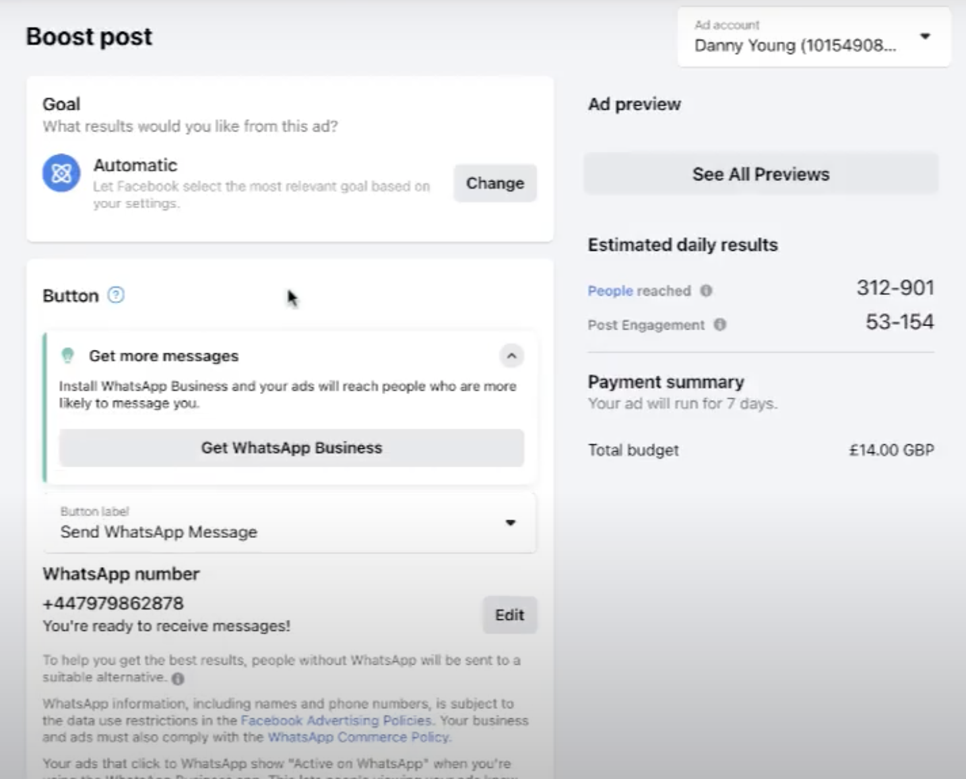Click 'What results would you like' subtitle
966x779 pixels.
[x=190, y=126]
